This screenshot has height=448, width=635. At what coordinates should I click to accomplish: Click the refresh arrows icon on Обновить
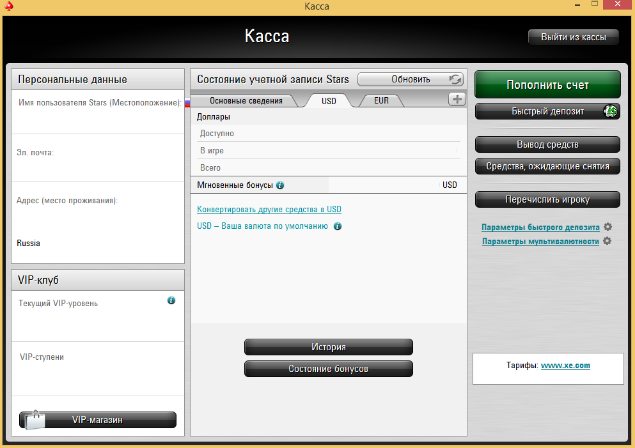tap(455, 79)
